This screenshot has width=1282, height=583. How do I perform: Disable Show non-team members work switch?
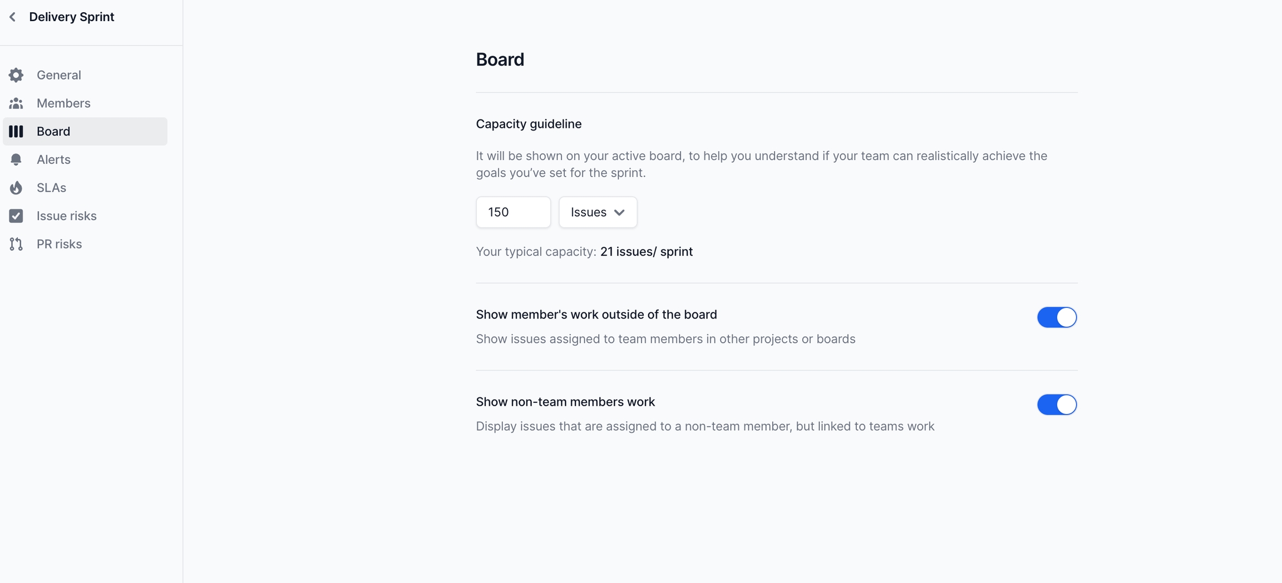(1056, 405)
